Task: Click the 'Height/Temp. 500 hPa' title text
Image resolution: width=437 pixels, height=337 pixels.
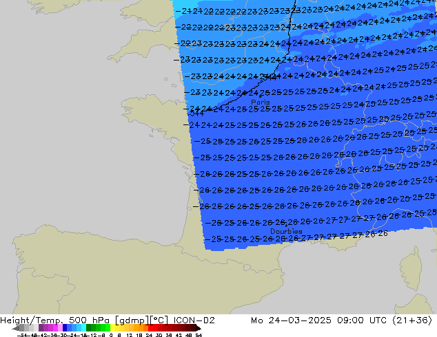Action: 54,320
